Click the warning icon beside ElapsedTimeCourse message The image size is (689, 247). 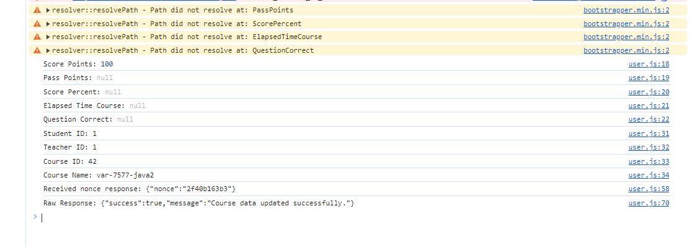pyautogui.click(x=37, y=37)
